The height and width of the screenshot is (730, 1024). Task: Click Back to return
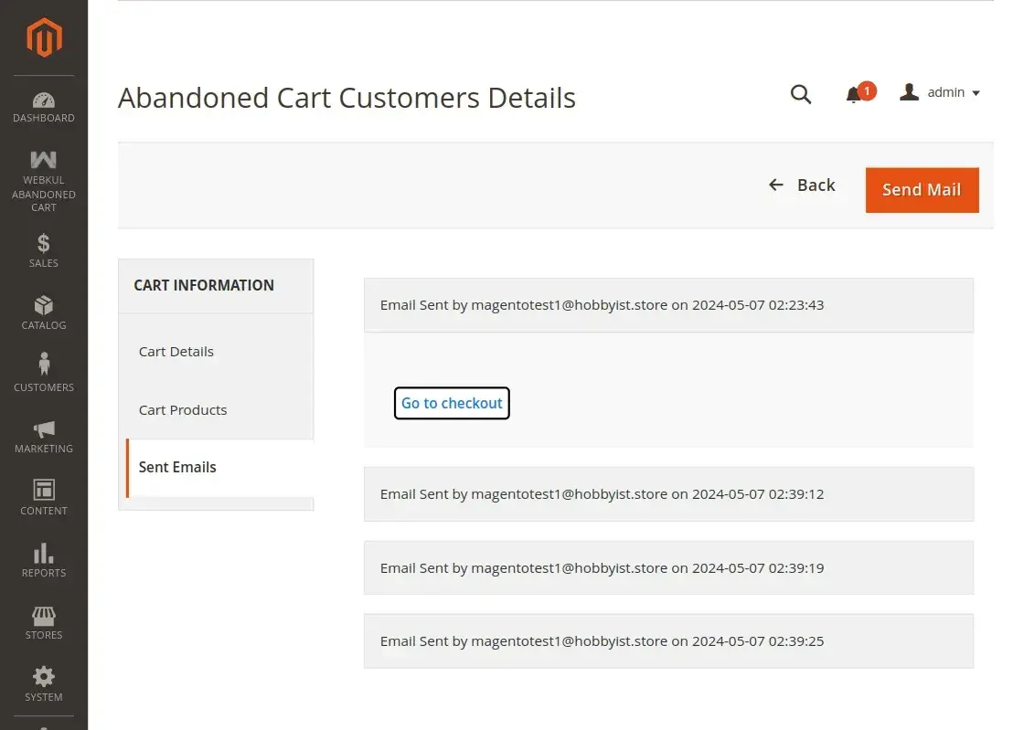(802, 185)
